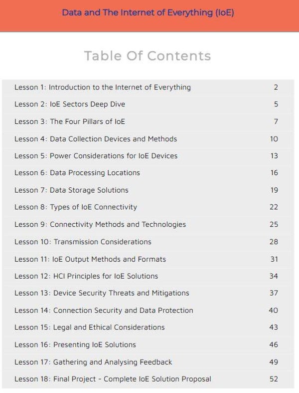Go to Lesson 11: IoE Output Methods

90,259
